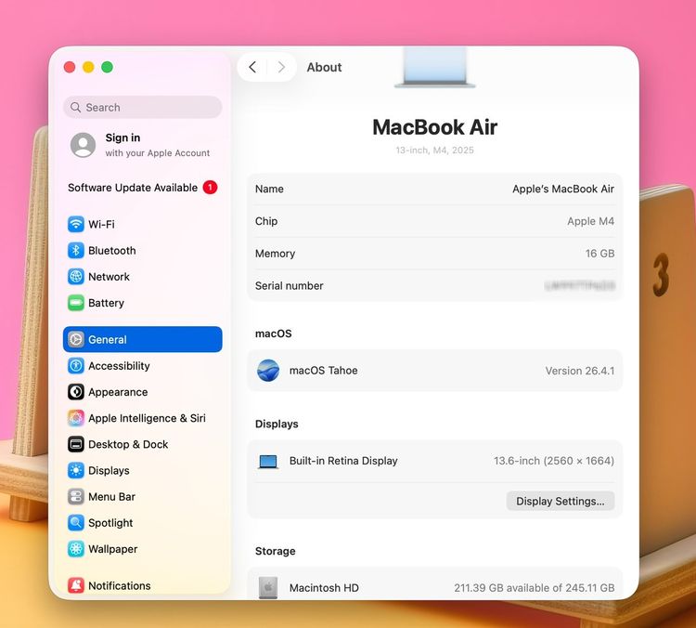Viewport: 696px width, 628px height.
Task: Click the green full-screen window button
Action: pos(107,67)
